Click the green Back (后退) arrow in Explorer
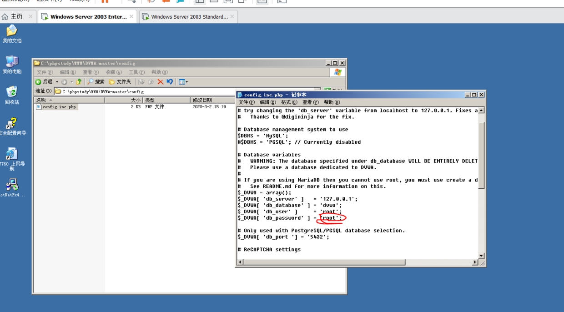Image resolution: width=564 pixels, height=312 pixels. (38, 82)
